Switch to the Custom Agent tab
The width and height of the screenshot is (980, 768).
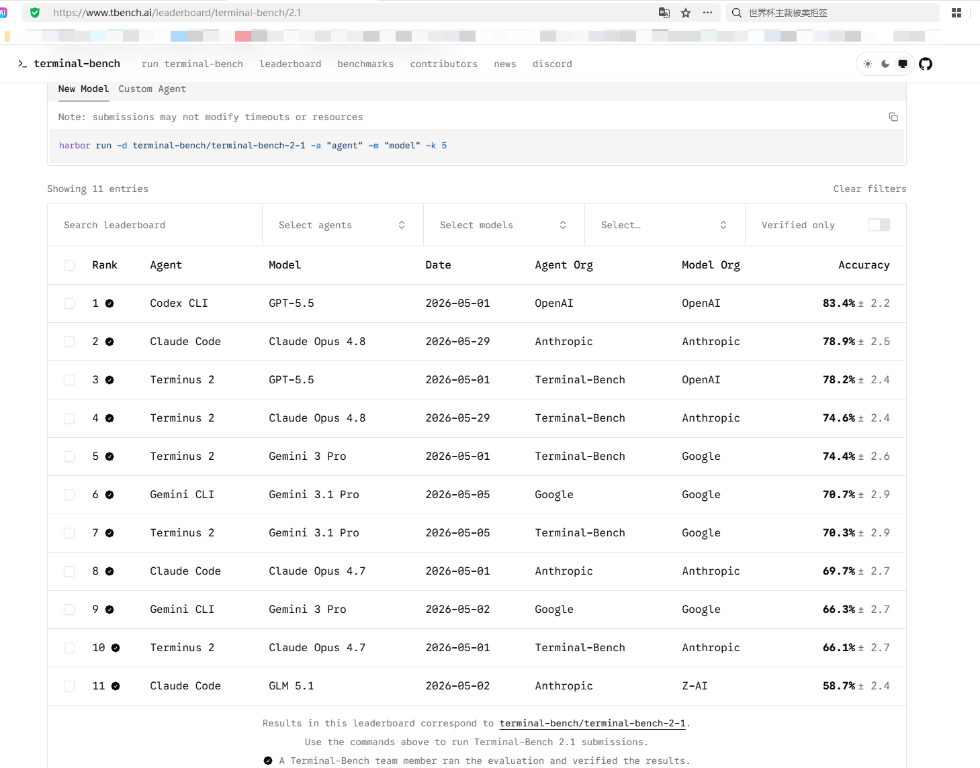(152, 89)
